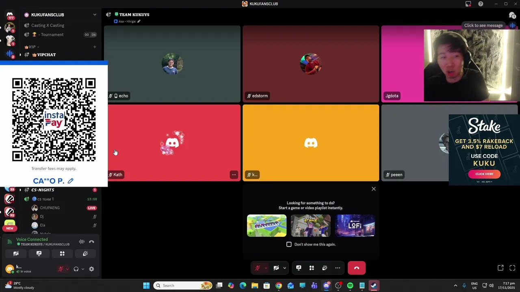The image size is (520, 292).
Task: Pop out the call window
Action: pos(500,268)
